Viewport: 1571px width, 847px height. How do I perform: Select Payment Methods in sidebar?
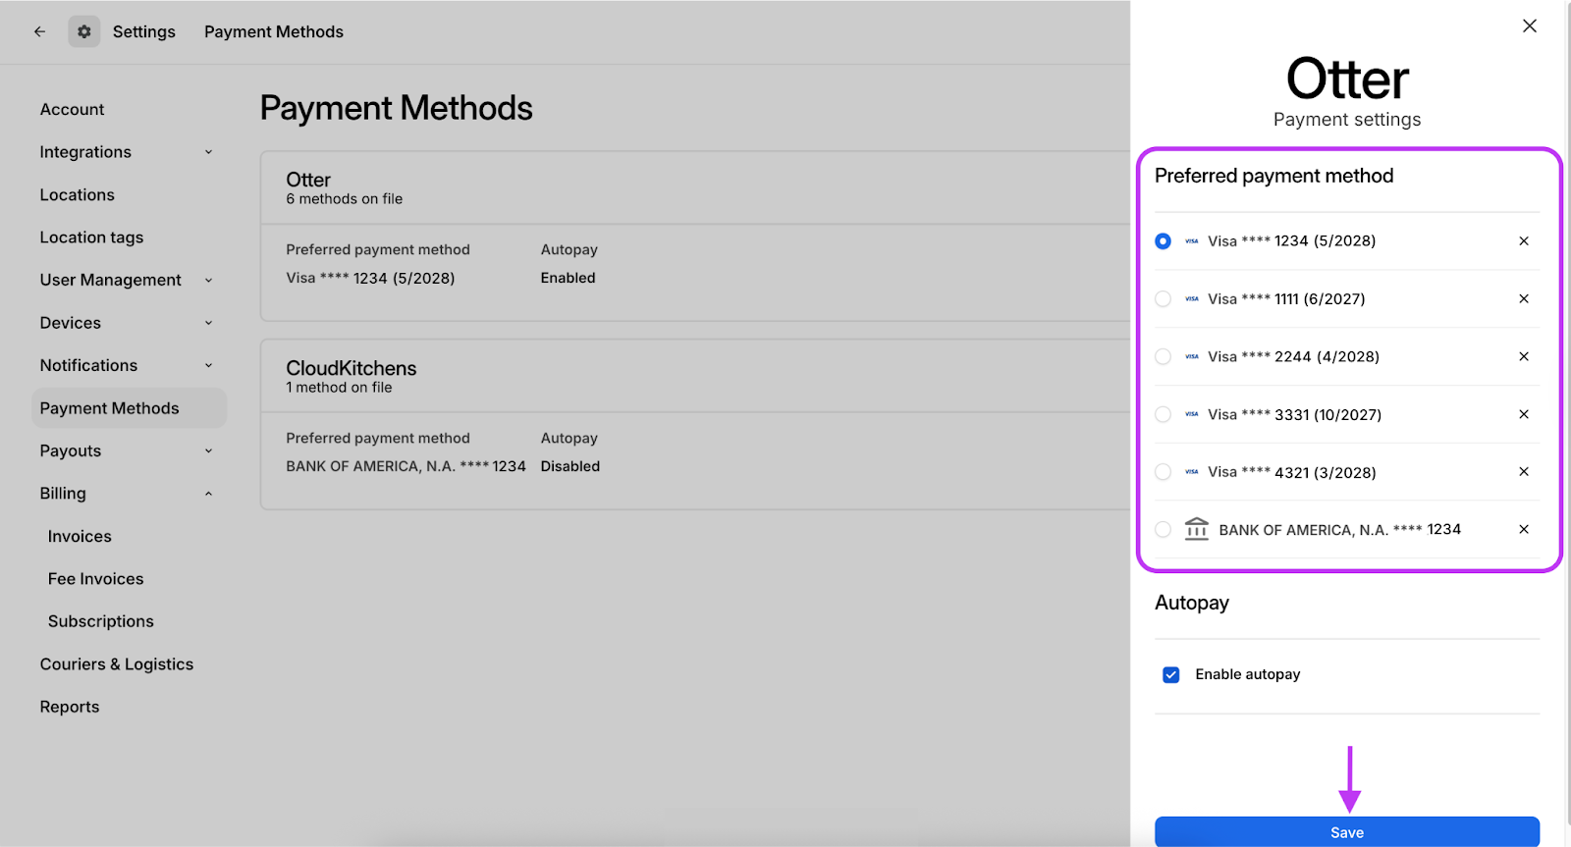tap(129, 408)
